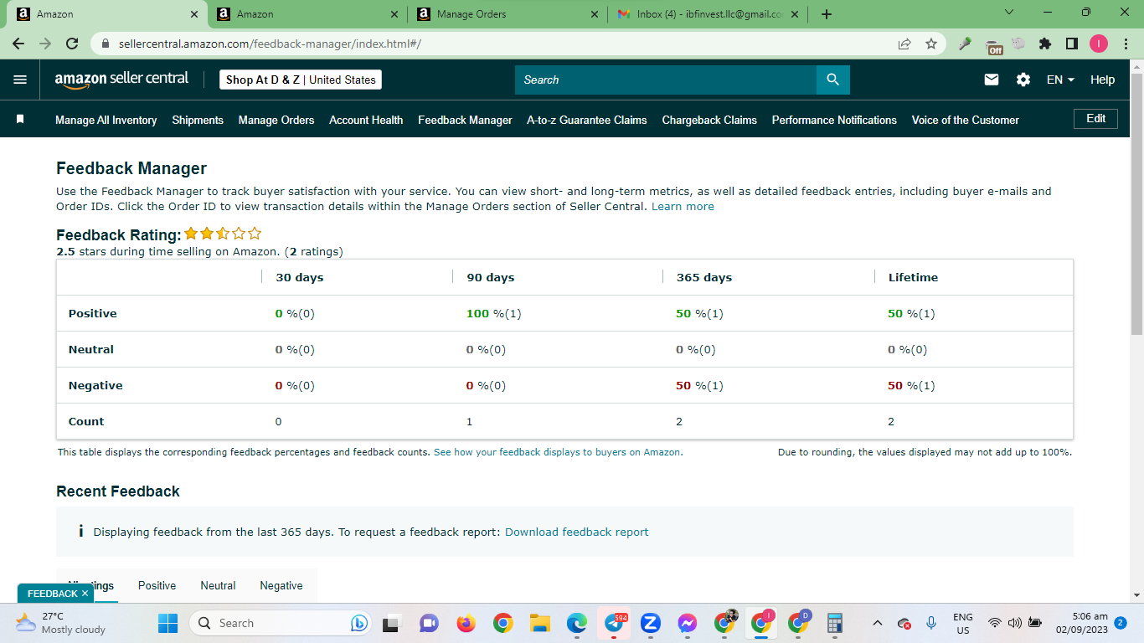The image size is (1144, 643).
Task: Switch to the Manage Orders browser tab
Action: (508, 14)
